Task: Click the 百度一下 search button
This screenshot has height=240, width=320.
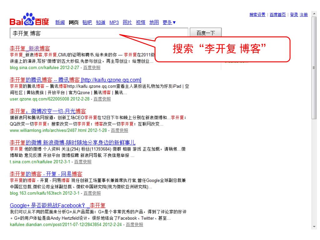Action: [206, 33]
